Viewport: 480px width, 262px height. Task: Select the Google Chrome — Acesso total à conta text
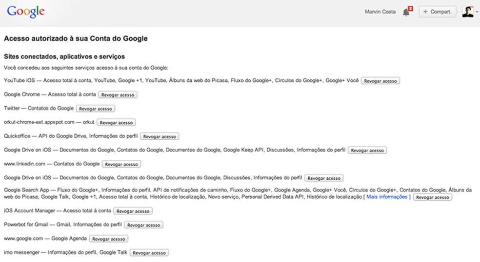coord(50,94)
